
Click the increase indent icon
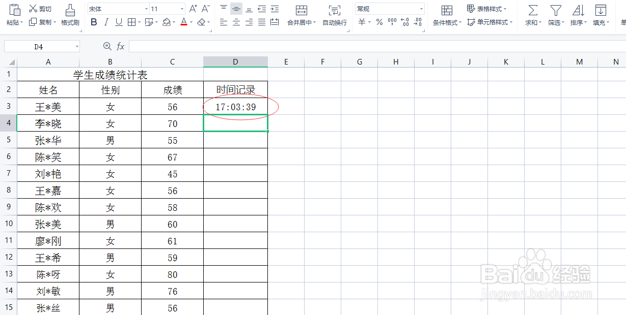pos(275,9)
